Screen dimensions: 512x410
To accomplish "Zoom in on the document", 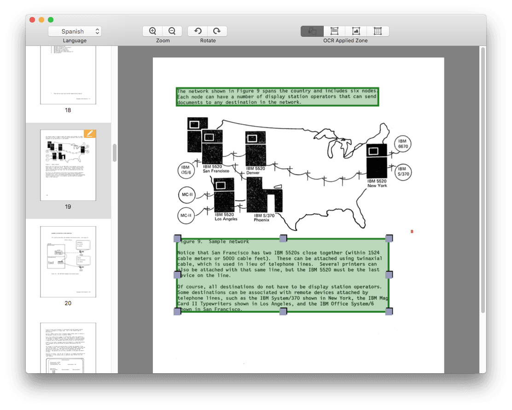I will point(152,31).
